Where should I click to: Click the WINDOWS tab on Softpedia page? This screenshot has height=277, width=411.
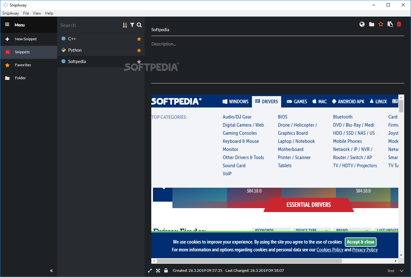[x=235, y=101]
